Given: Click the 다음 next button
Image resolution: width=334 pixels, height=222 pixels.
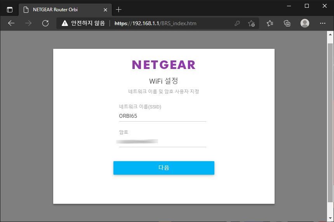Looking at the screenshot, I should point(164,168).
